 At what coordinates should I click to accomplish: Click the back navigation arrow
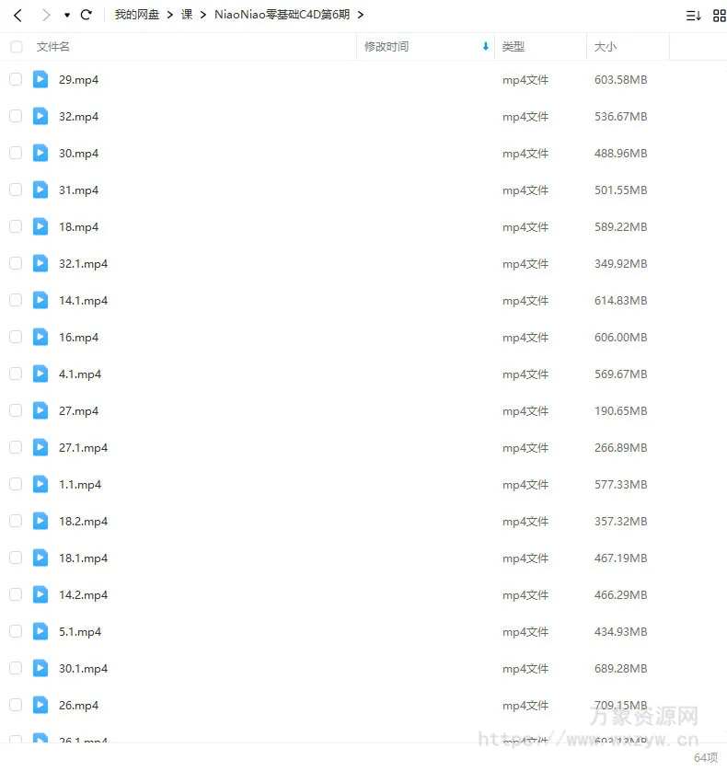click(17, 15)
